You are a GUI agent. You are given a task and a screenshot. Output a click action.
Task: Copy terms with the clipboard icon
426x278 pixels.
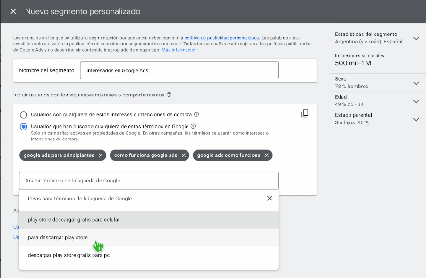tap(305, 113)
